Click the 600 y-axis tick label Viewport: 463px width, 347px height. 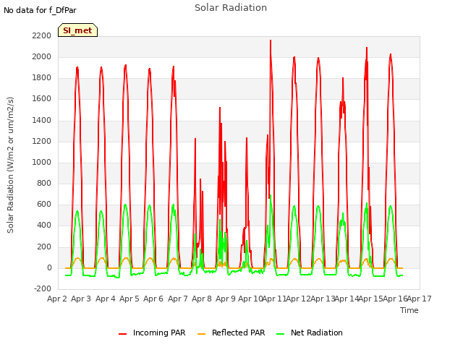pyautogui.click(x=44, y=204)
